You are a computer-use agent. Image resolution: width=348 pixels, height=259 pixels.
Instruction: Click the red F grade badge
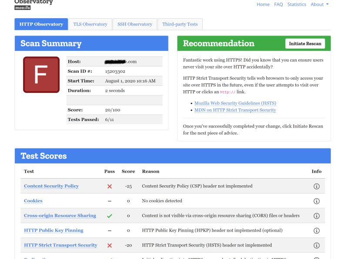(x=41, y=75)
